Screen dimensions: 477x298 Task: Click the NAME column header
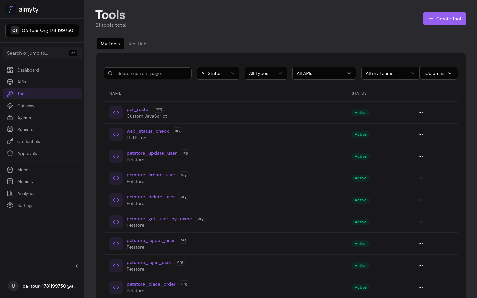click(x=115, y=93)
